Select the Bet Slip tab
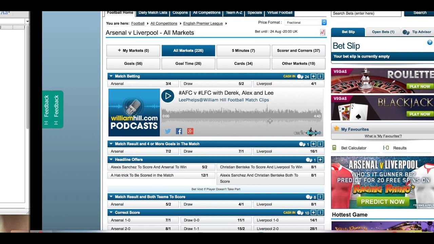Screen dimensions: 434x244 pos(348,32)
